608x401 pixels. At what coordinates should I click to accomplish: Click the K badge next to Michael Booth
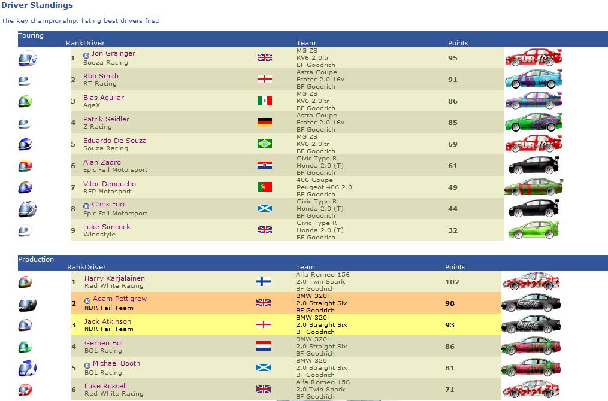(x=87, y=365)
